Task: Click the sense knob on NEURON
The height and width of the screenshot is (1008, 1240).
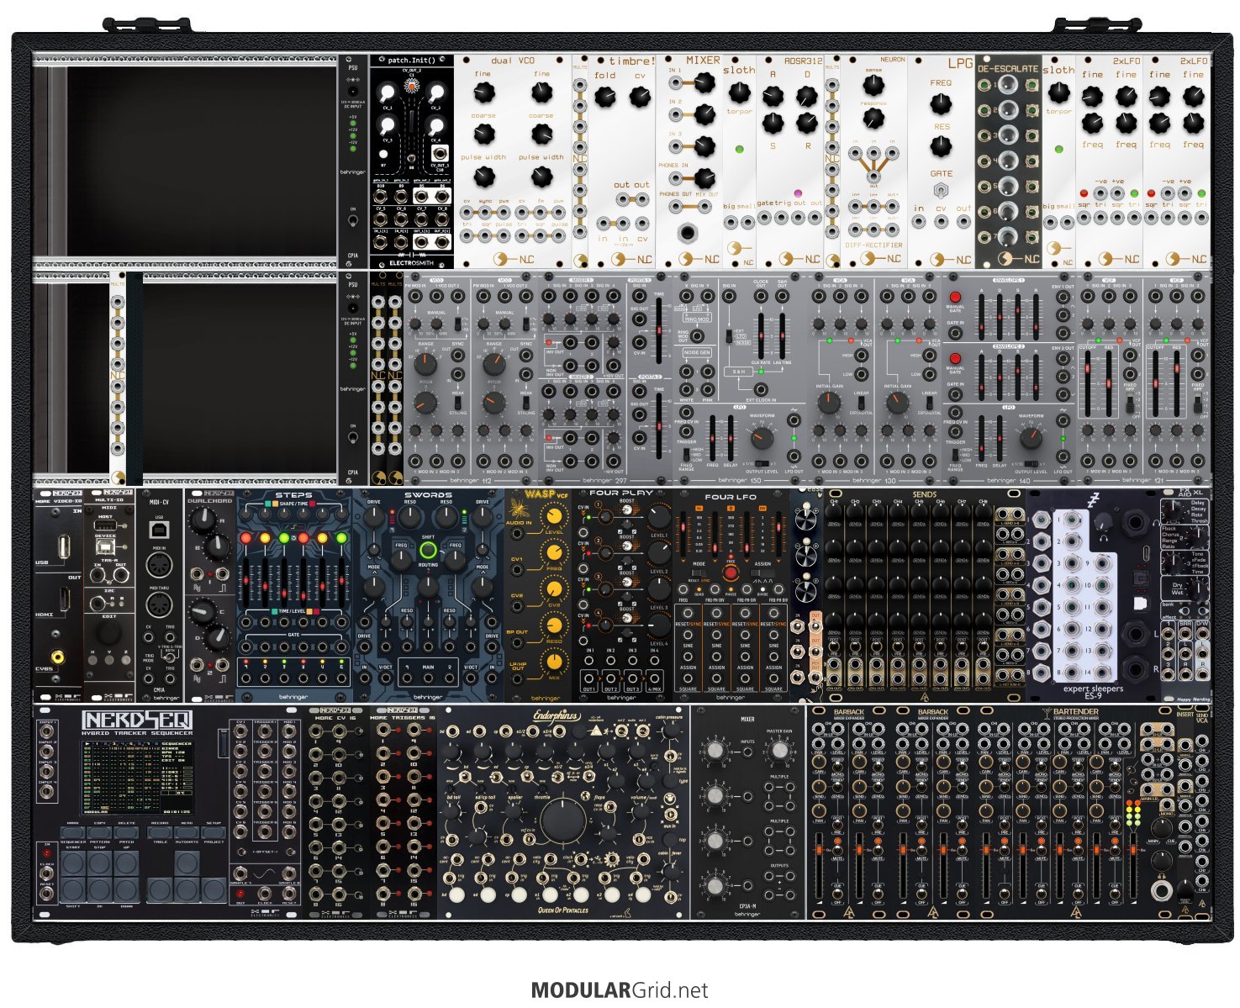Action: [873, 83]
